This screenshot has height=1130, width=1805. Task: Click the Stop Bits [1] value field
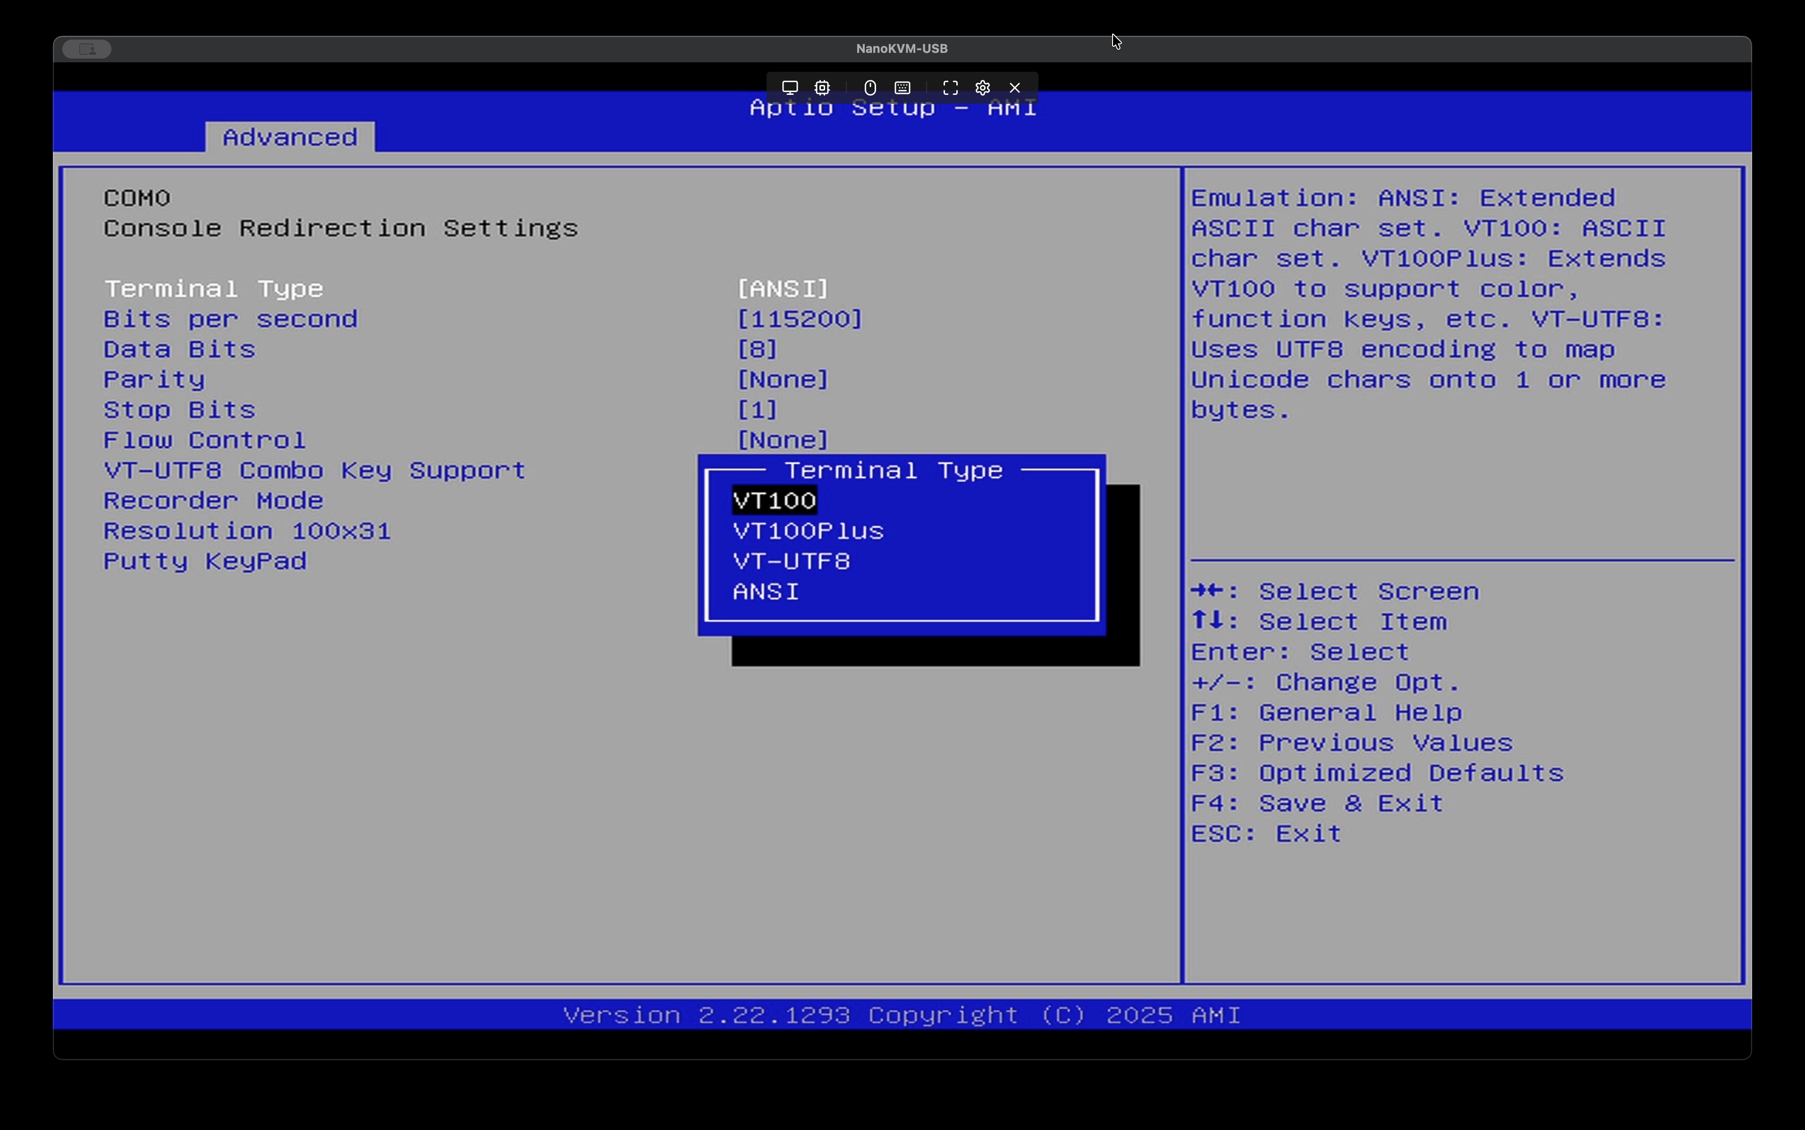click(757, 410)
